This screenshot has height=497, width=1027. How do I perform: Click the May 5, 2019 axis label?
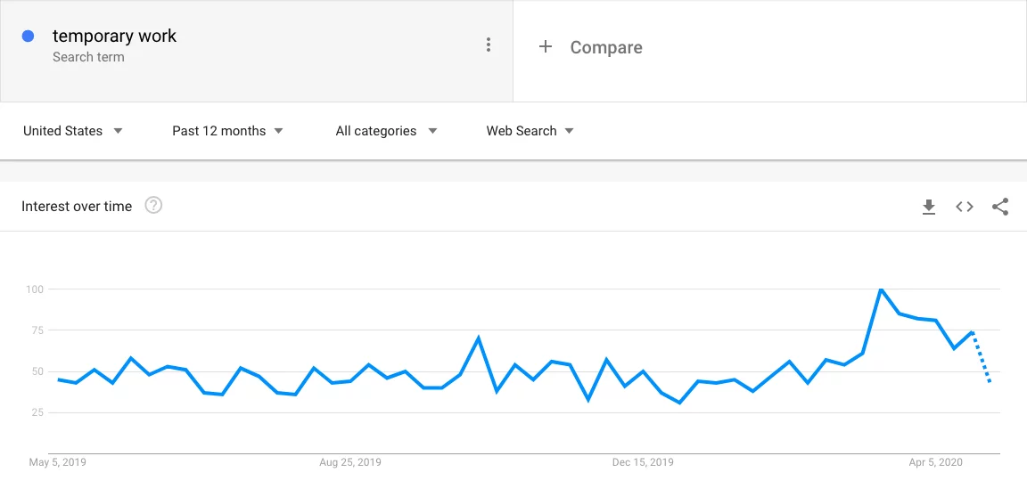tap(58, 462)
